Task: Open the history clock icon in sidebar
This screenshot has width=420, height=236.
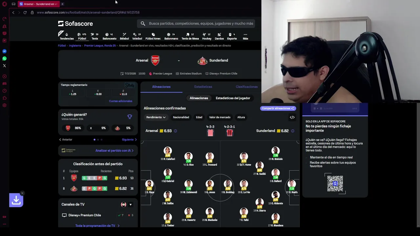Action: [5, 91]
